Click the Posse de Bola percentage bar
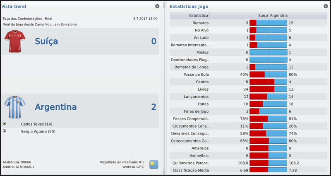Screen dimensions: 331x176 [268, 75]
